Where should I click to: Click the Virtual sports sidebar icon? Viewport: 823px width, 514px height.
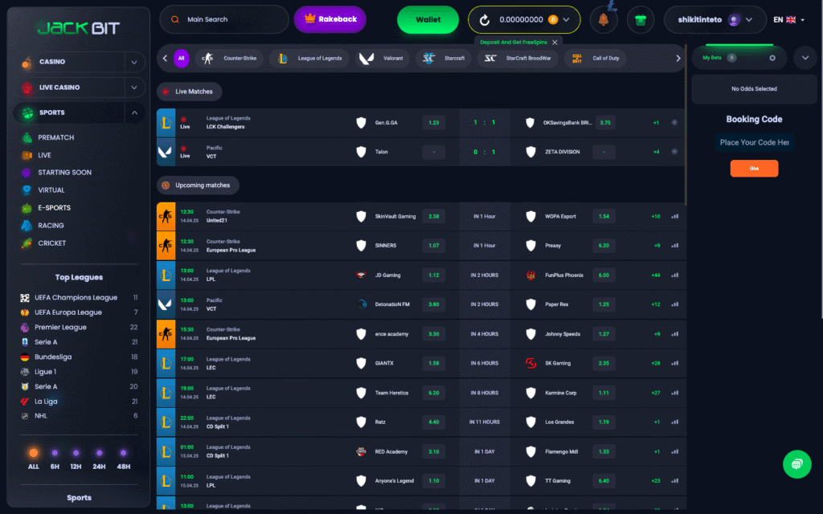[27, 190]
